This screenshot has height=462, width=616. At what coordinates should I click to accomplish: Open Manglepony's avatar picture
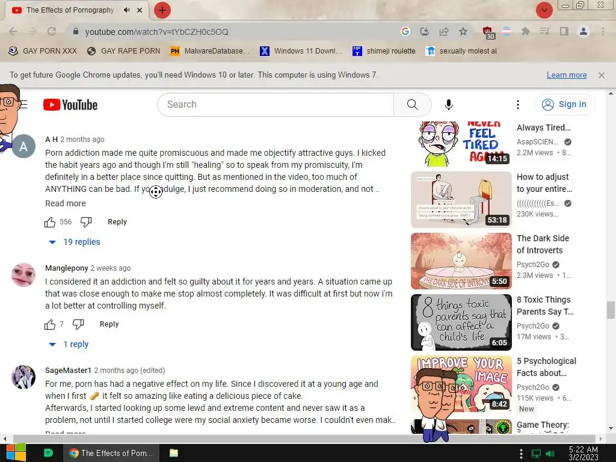click(23, 275)
